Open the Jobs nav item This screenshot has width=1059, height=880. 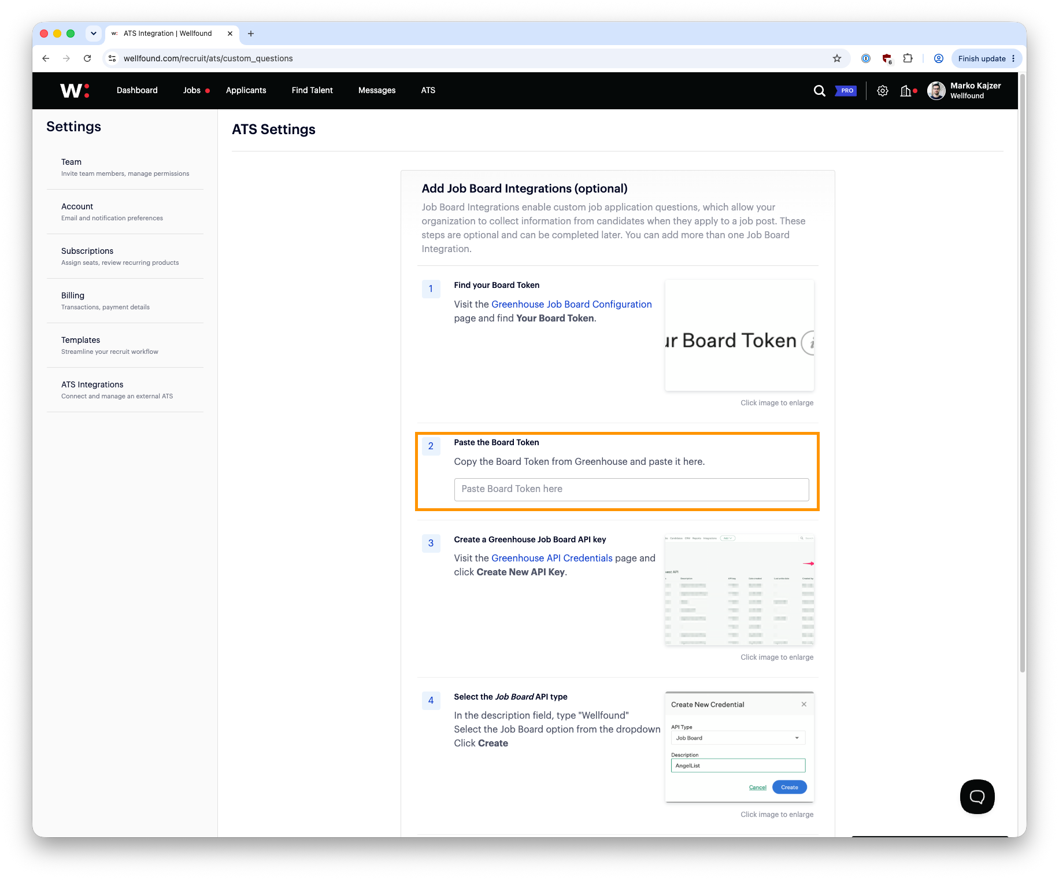[x=192, y=90]
